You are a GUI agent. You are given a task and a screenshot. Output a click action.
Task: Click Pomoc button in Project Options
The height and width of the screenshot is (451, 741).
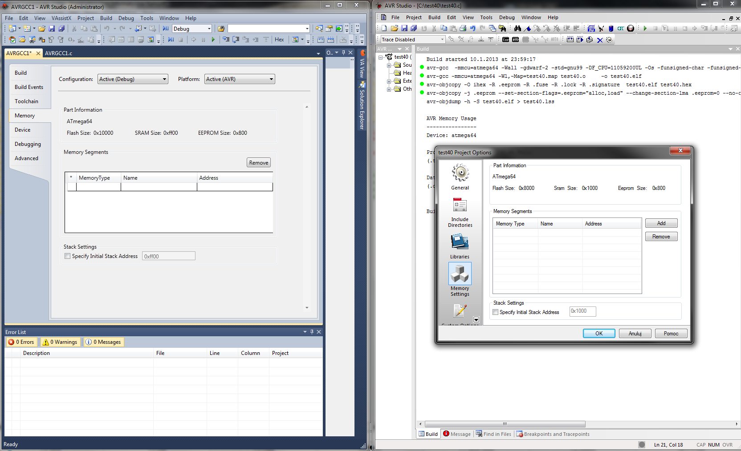tap(671, 334)
